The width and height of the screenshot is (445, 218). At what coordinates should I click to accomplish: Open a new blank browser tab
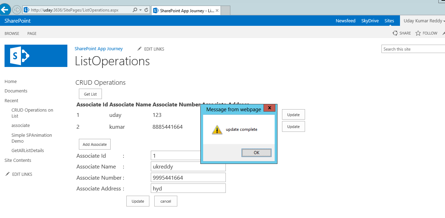[x=225, y=10]
